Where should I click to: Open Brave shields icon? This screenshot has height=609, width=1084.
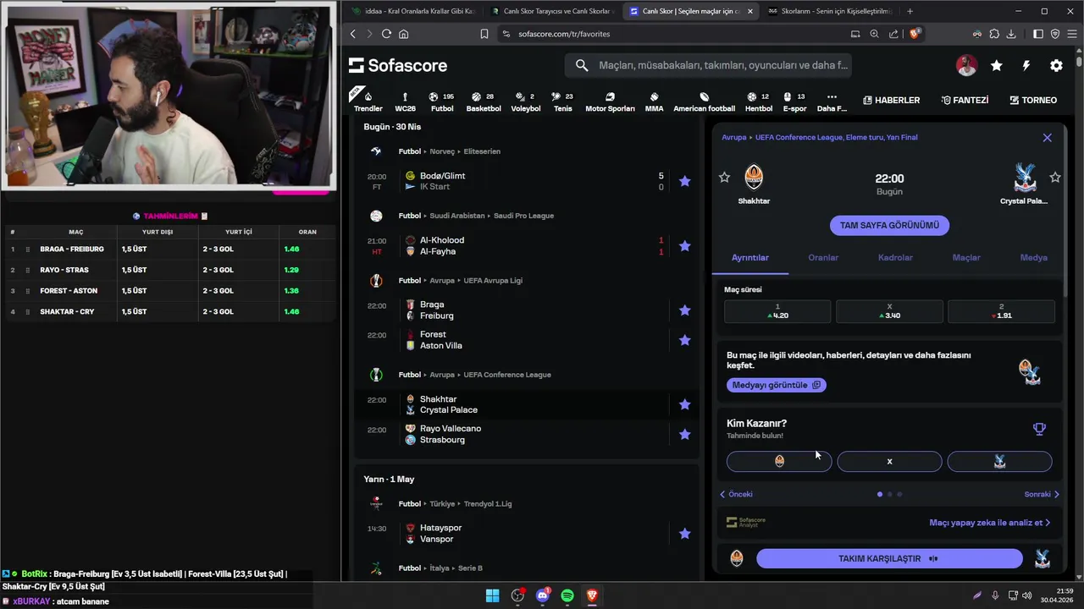(x=915, y=34)
